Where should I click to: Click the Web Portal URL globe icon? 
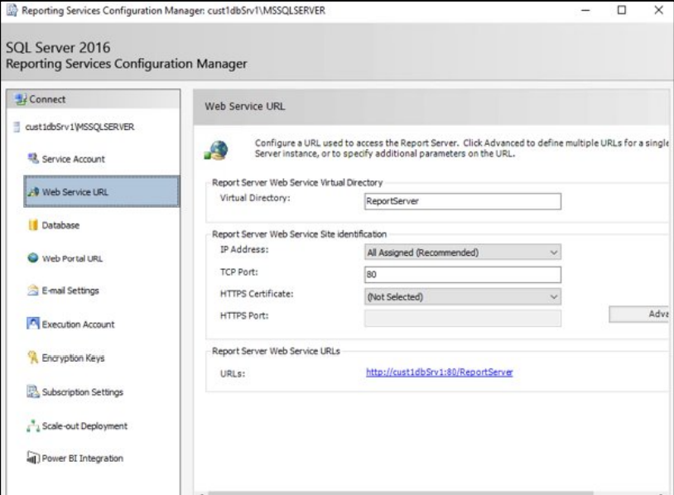[x=33, y=257]
